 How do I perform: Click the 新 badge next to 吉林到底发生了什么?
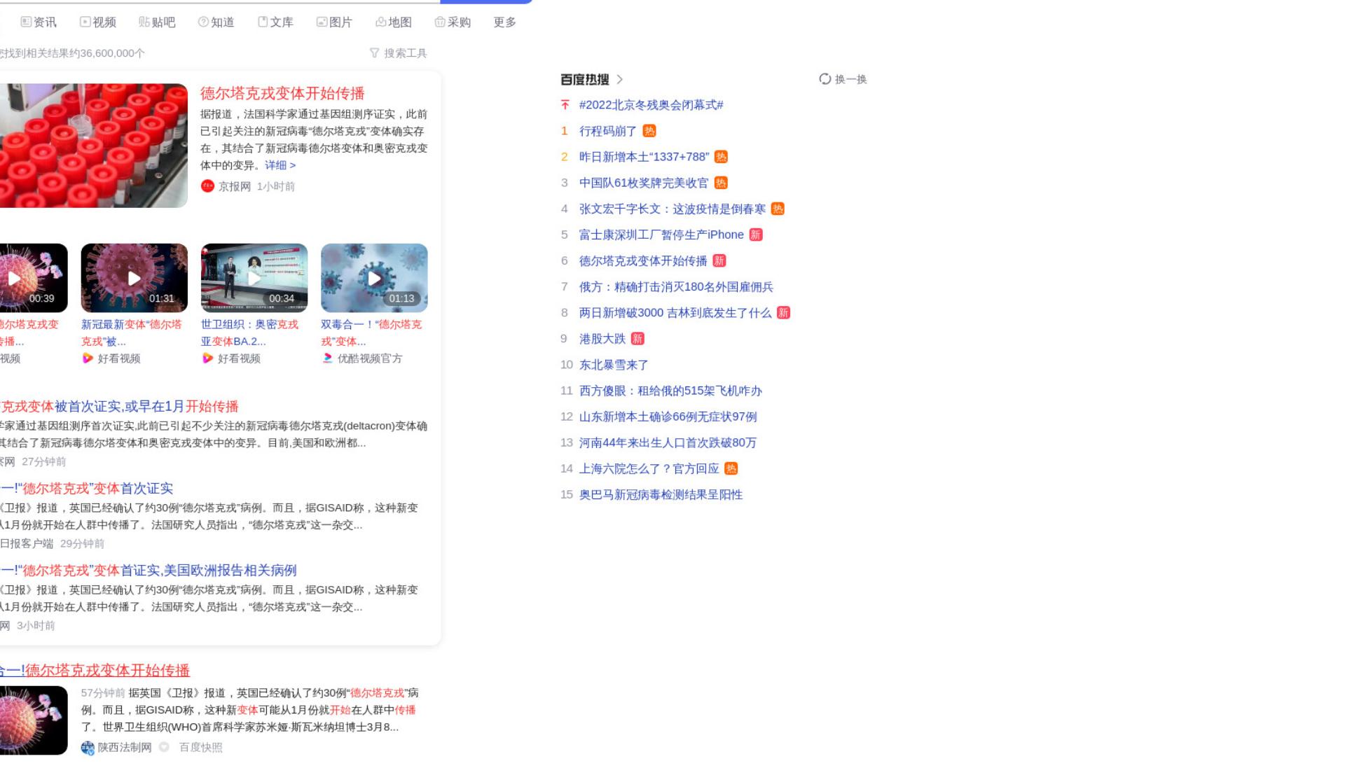click(783, 312)
